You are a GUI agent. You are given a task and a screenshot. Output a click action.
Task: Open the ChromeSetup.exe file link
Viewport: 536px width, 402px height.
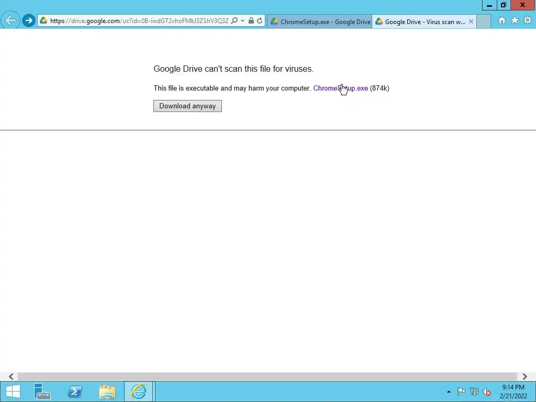coord(340,88)
